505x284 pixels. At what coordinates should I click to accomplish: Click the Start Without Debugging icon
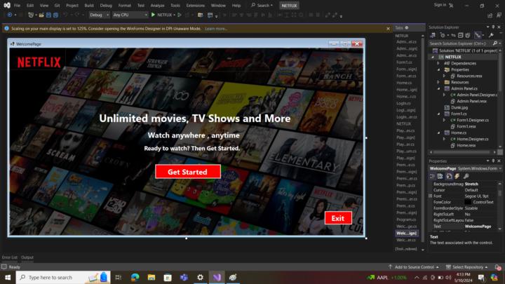pos(180,14)
